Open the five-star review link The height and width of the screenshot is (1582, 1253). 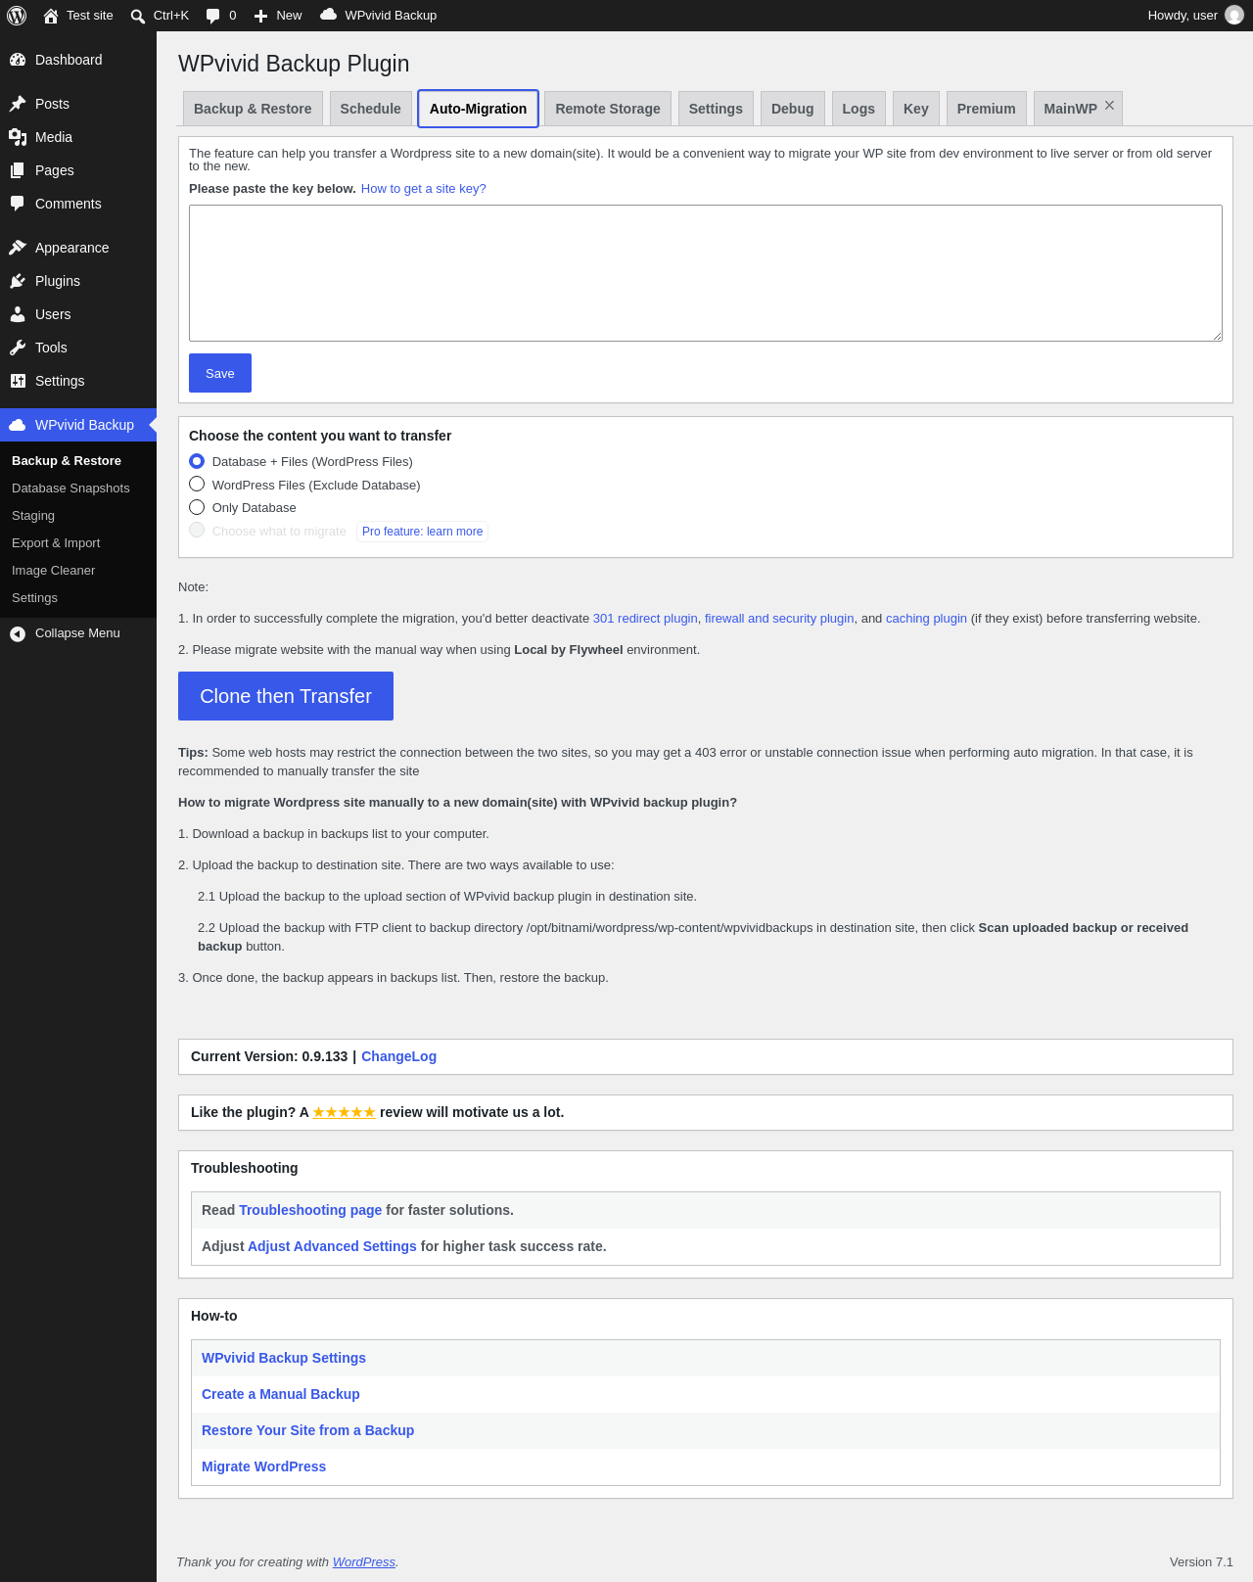pos(344,1112)
